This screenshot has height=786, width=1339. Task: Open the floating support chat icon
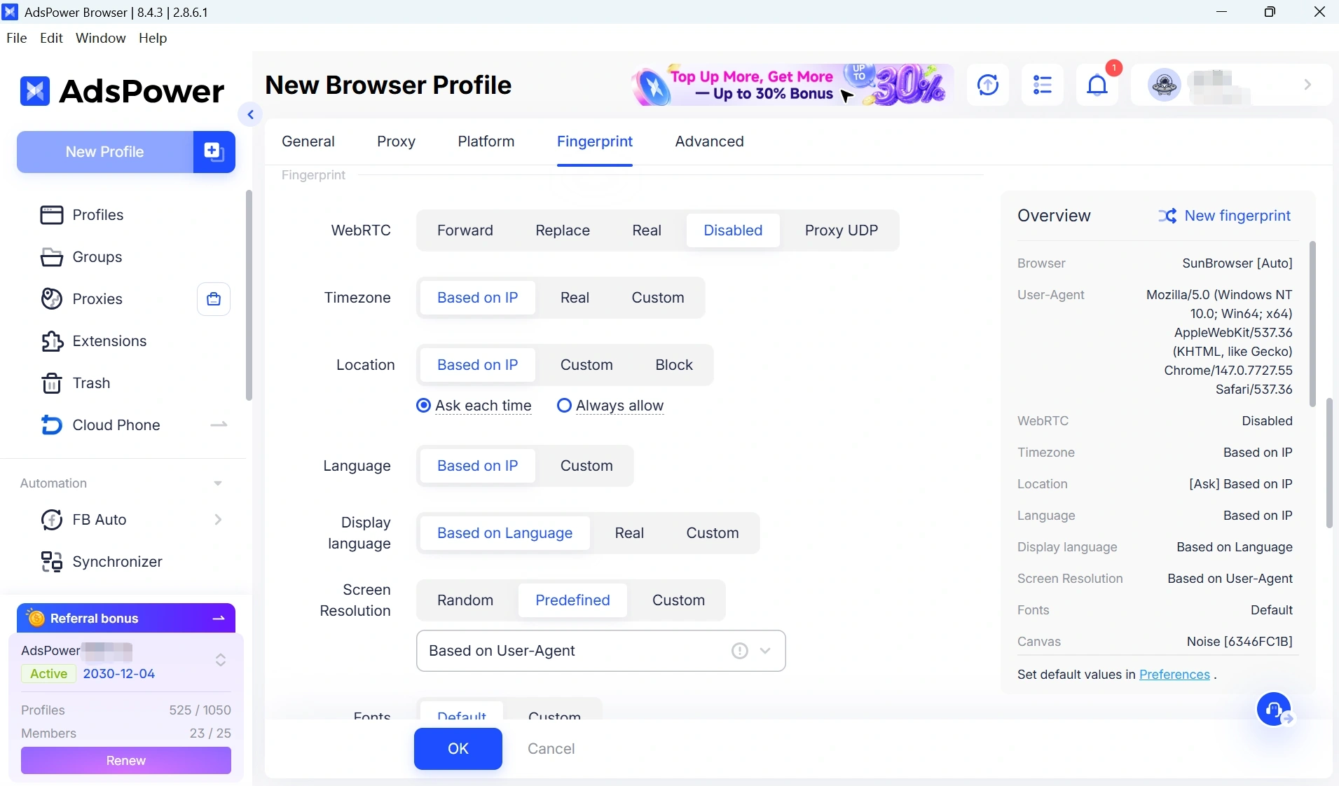coord(1275,710)
